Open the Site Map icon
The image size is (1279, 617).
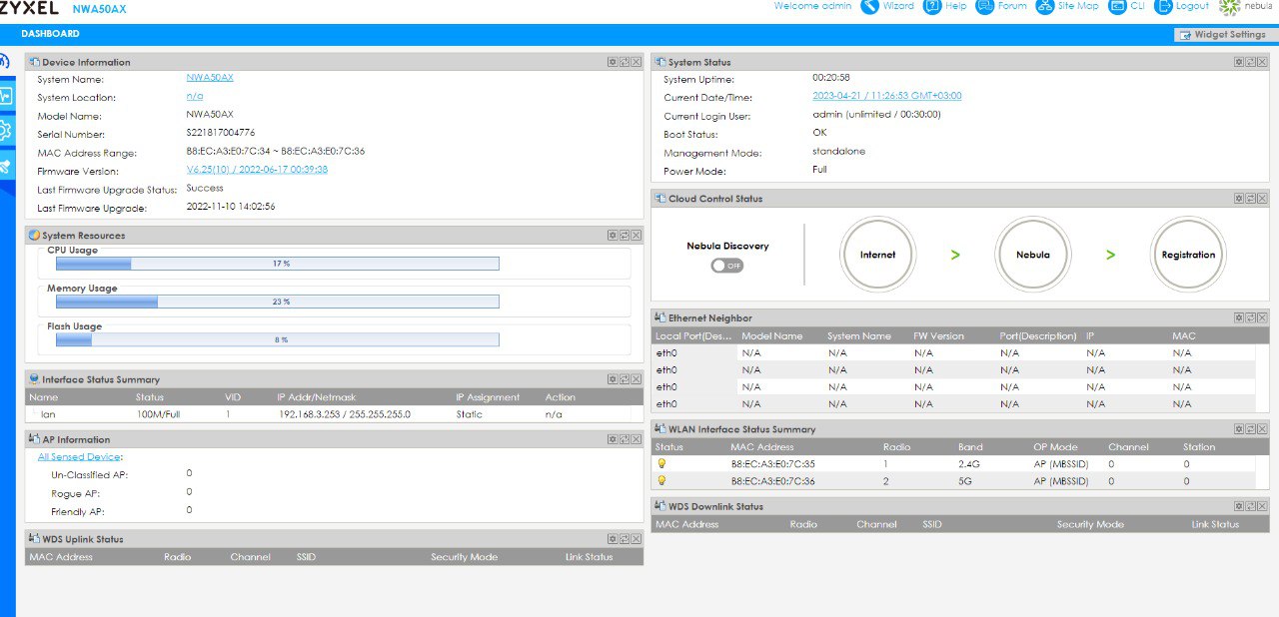(x=1045, y=6)
